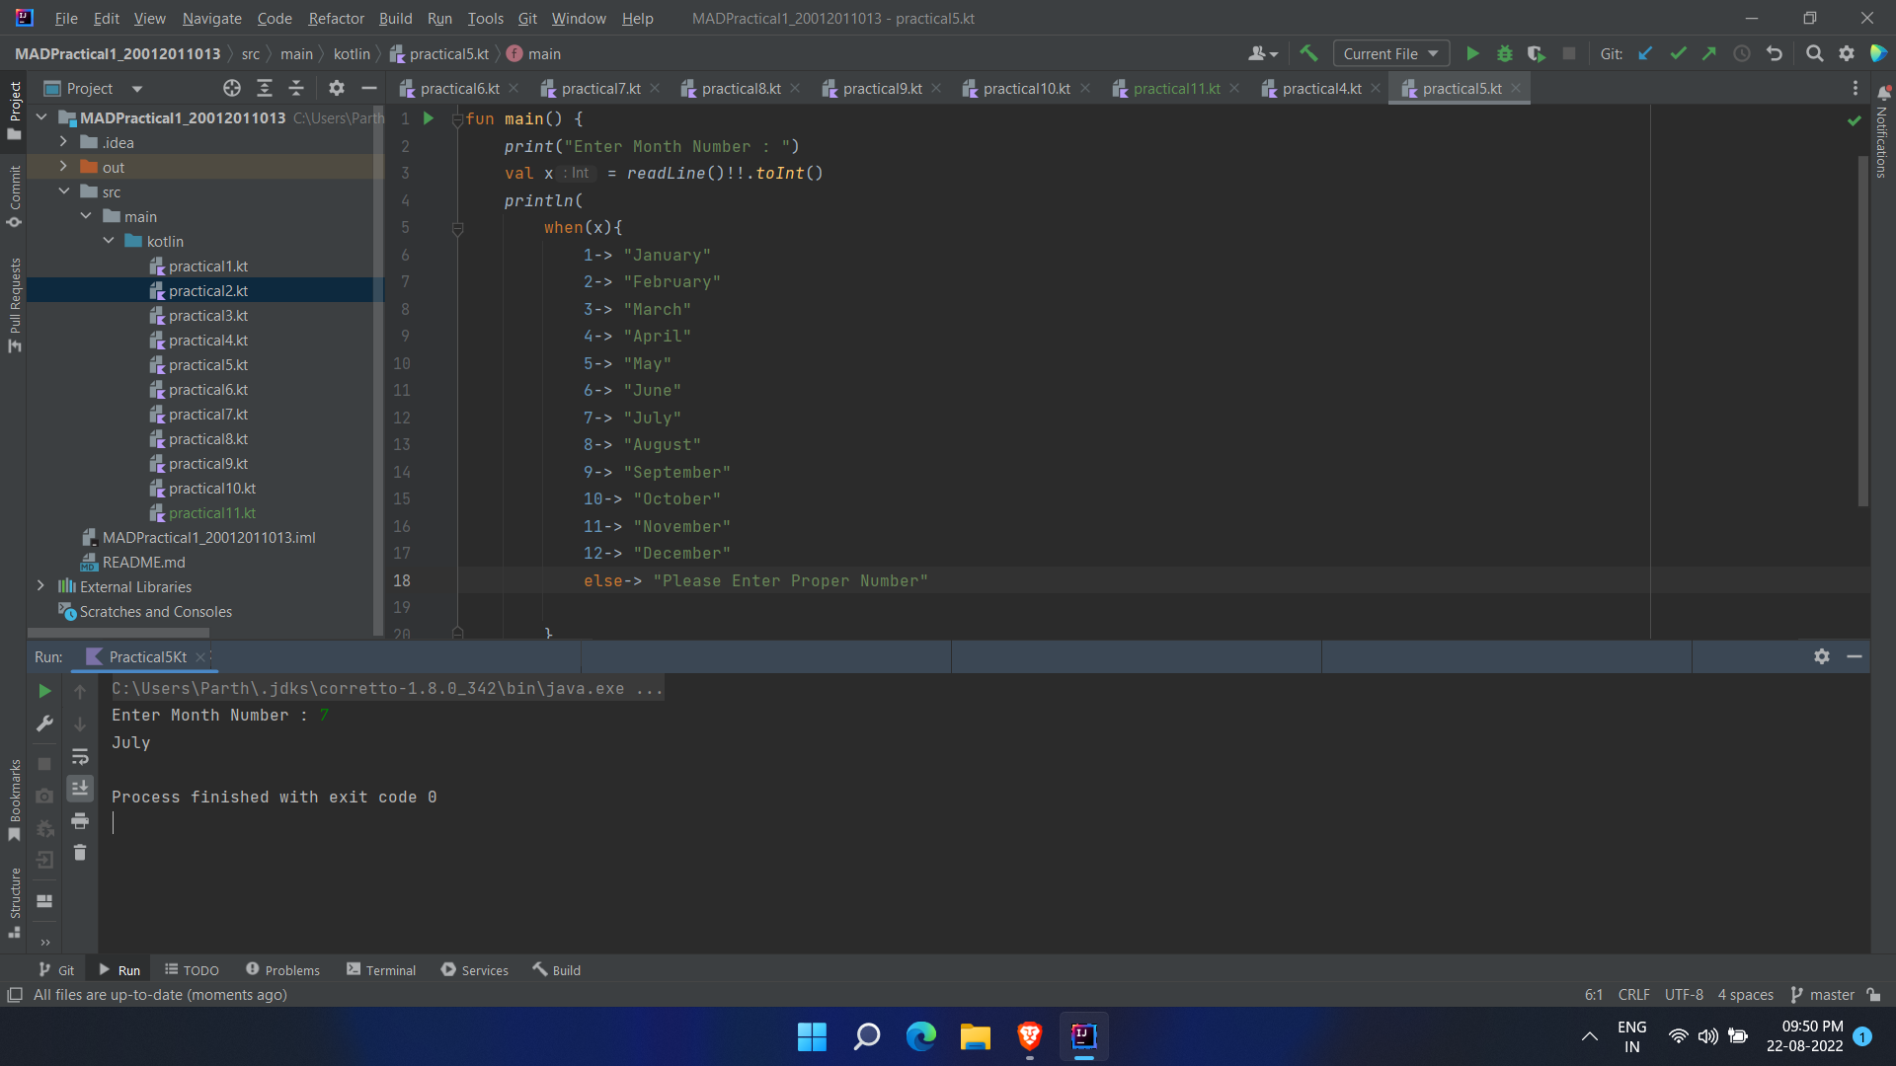Select opened file locate target icon
Viewport: 1896px width, 1066px height.
coord(232,89)
